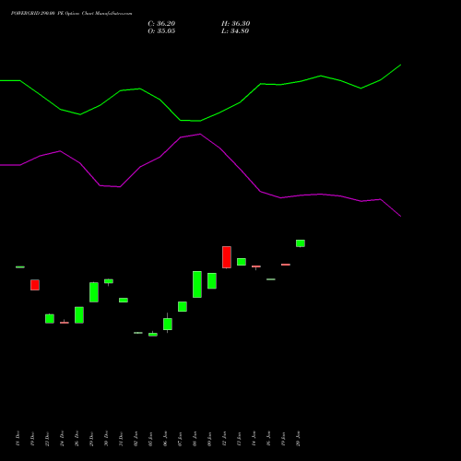Select the large red candle for 12 Jan
The image size is (461, 461).
coord(227,257)
